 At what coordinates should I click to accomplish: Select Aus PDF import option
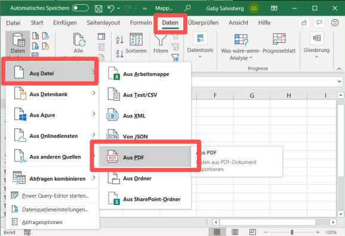(145, 157)
